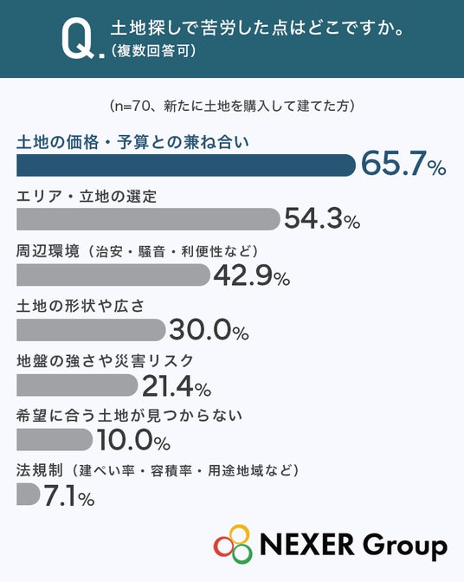Click the label 法規制 (建ぺい率・容積率)
Image resolution: width=464 pixels, height=582 pixels.
pyautogui.click(x=158, y=470)
